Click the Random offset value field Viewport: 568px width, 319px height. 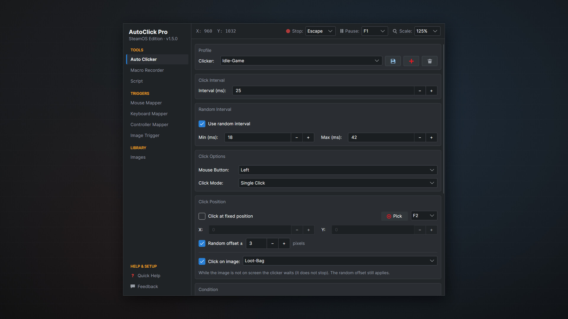256,243
